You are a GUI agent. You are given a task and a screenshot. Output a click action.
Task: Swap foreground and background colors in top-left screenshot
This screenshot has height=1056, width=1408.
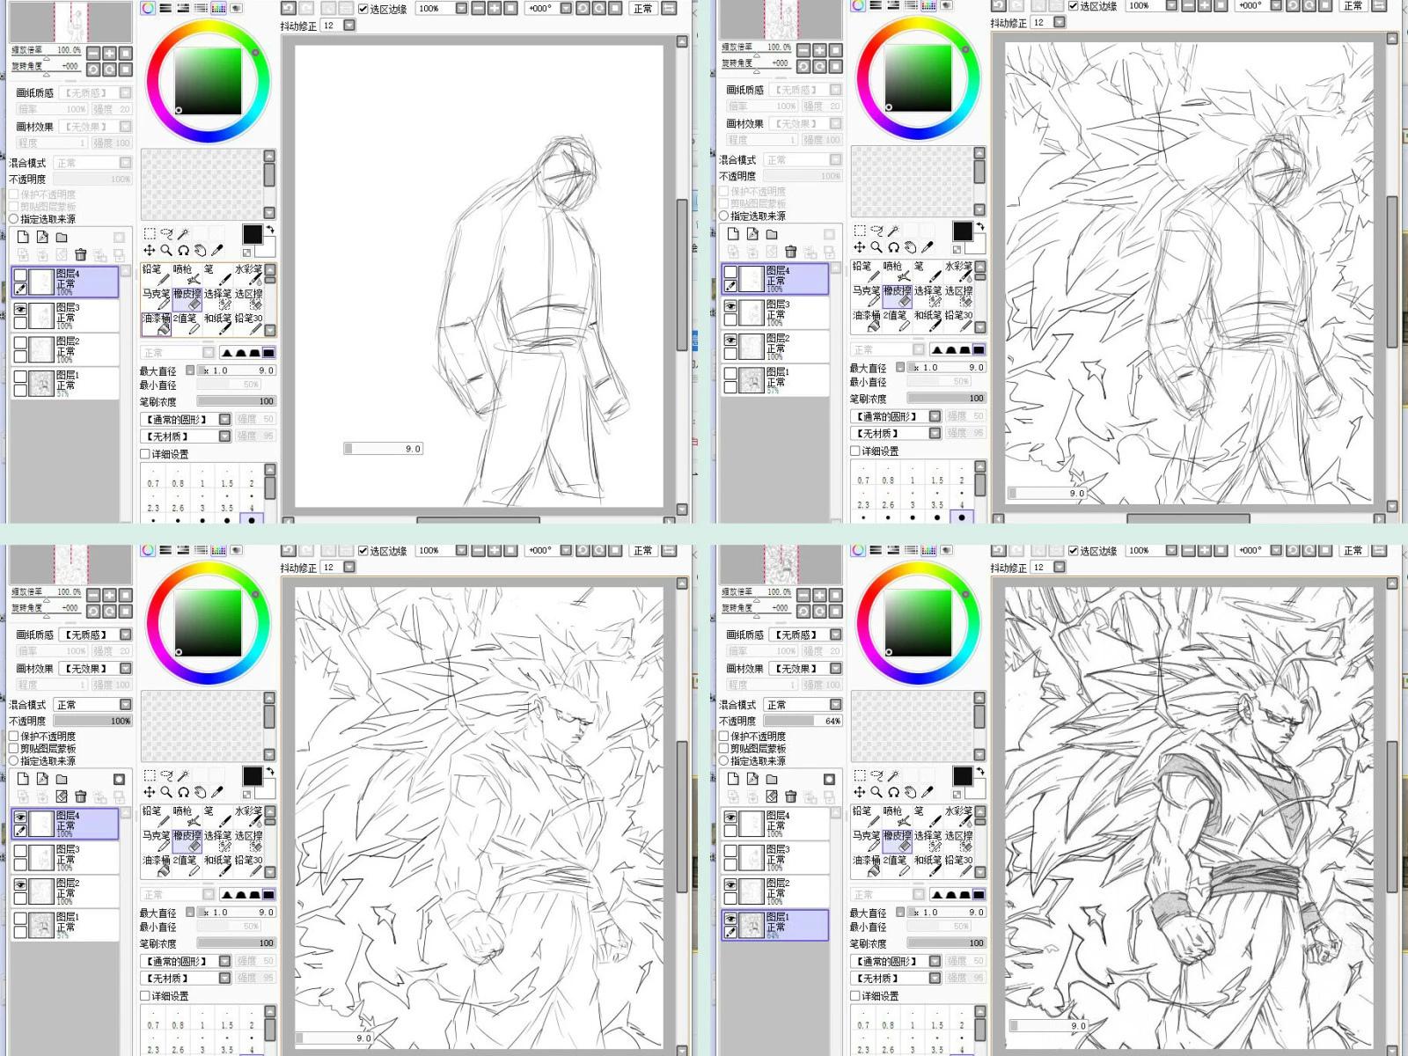pyautogui.click(x=270, y=230)
